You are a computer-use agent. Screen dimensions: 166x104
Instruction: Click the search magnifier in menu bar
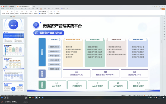point(68,9)
